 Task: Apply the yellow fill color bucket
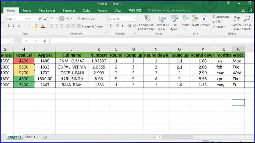pos(36,26)
